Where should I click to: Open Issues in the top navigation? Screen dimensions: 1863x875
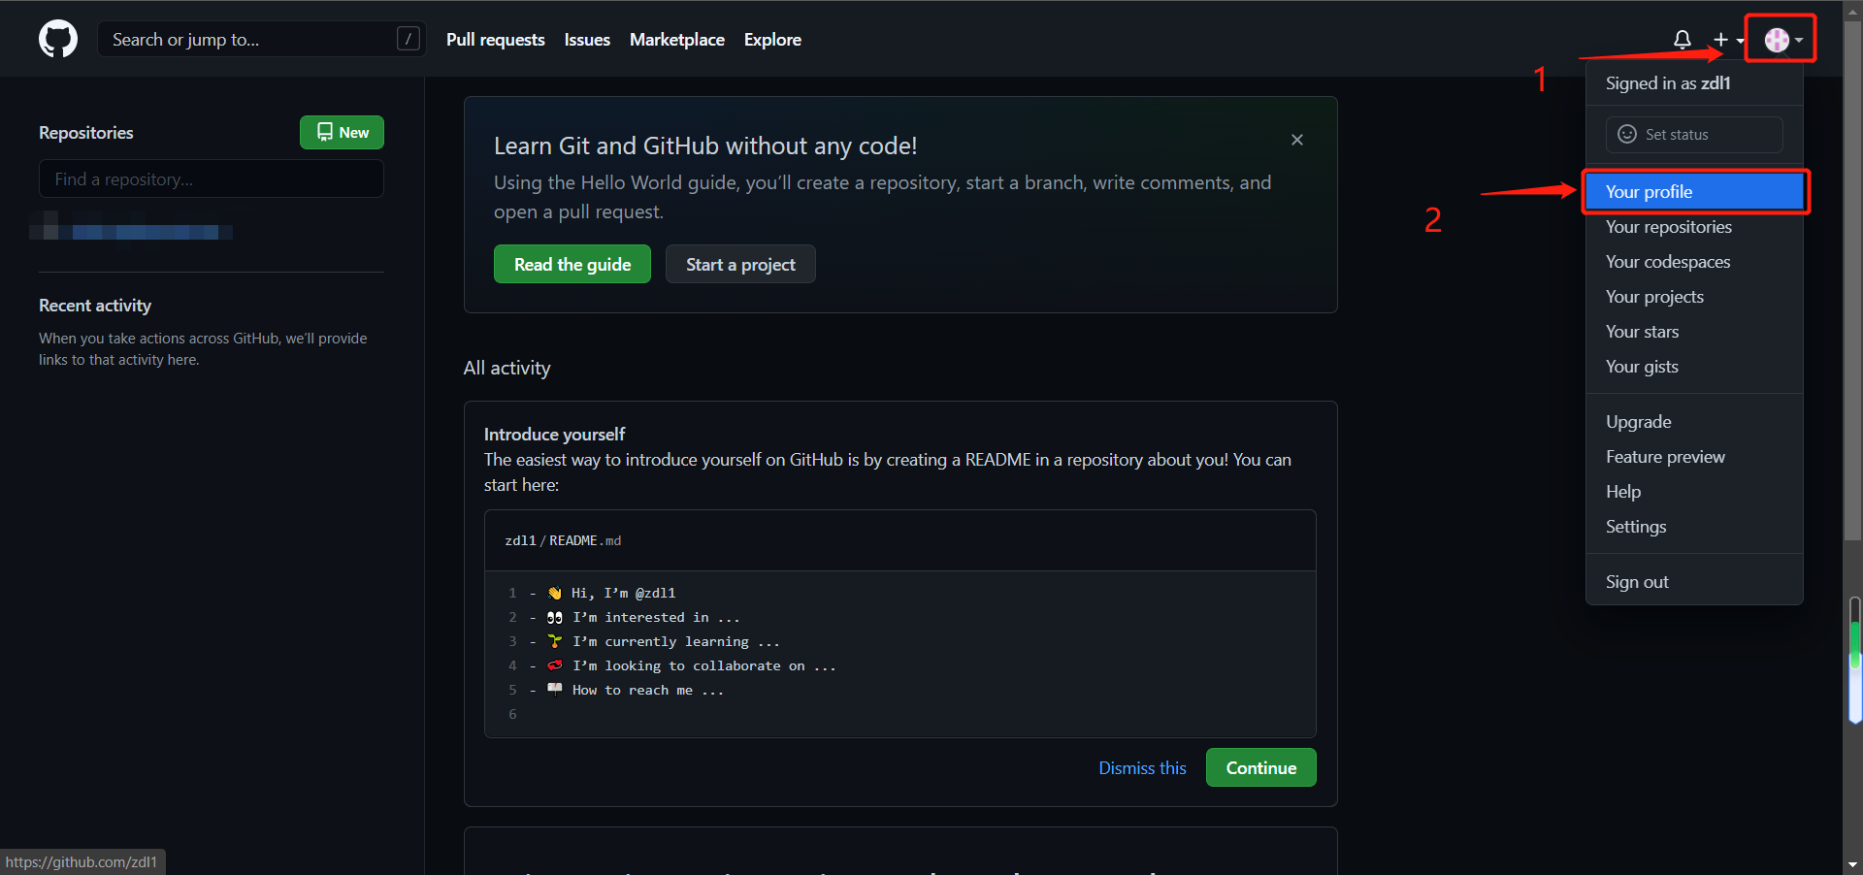587,40
